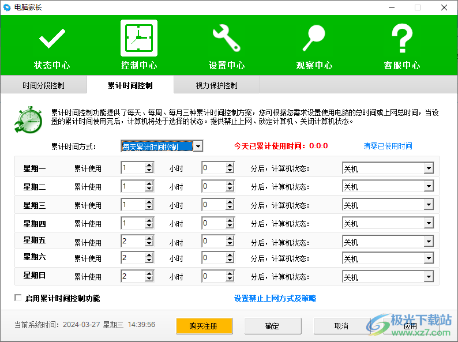The width and height of the screenshot is (458, 342).
Task: Switch to 时间分段控制 tab
Action: click(43, 85)
